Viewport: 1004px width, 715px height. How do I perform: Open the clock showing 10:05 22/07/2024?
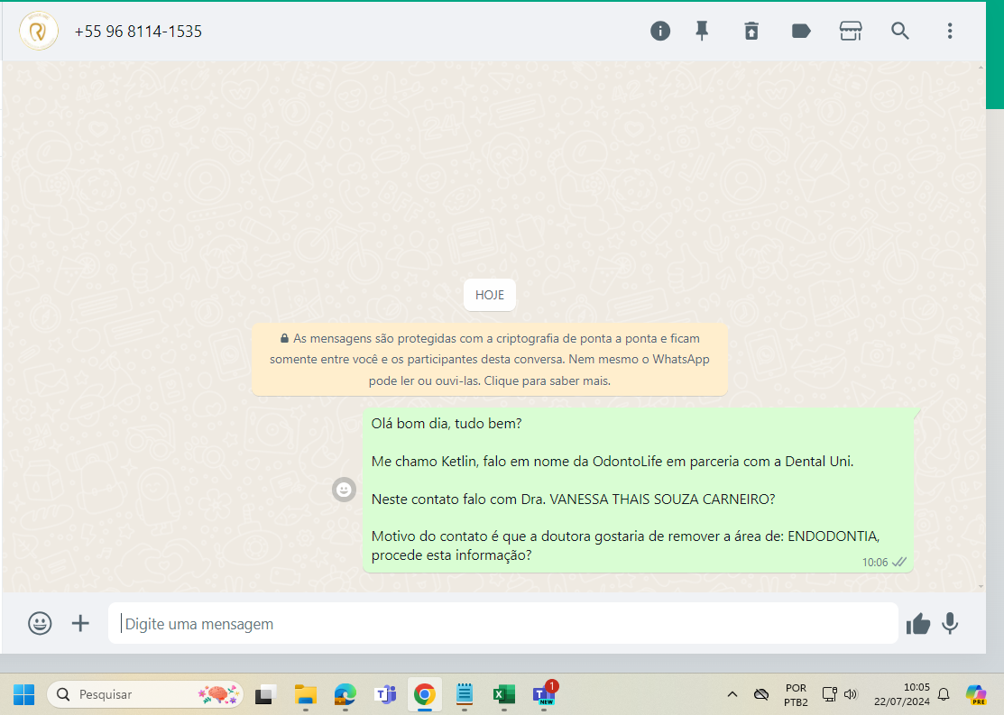coord(901,694)
